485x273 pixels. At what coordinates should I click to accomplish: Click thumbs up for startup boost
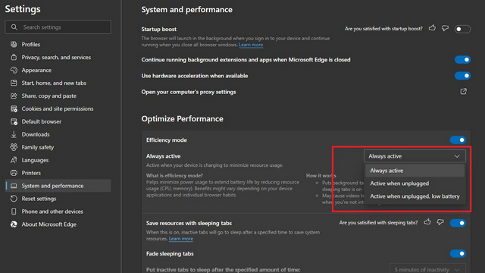(x=432, y=28)
